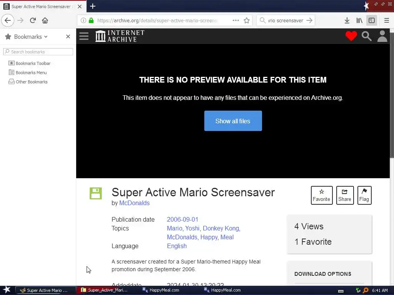394x295 pixels.
Task: Select the Super Active Mario Screensaver tab
Action: (x=42, y=7)
